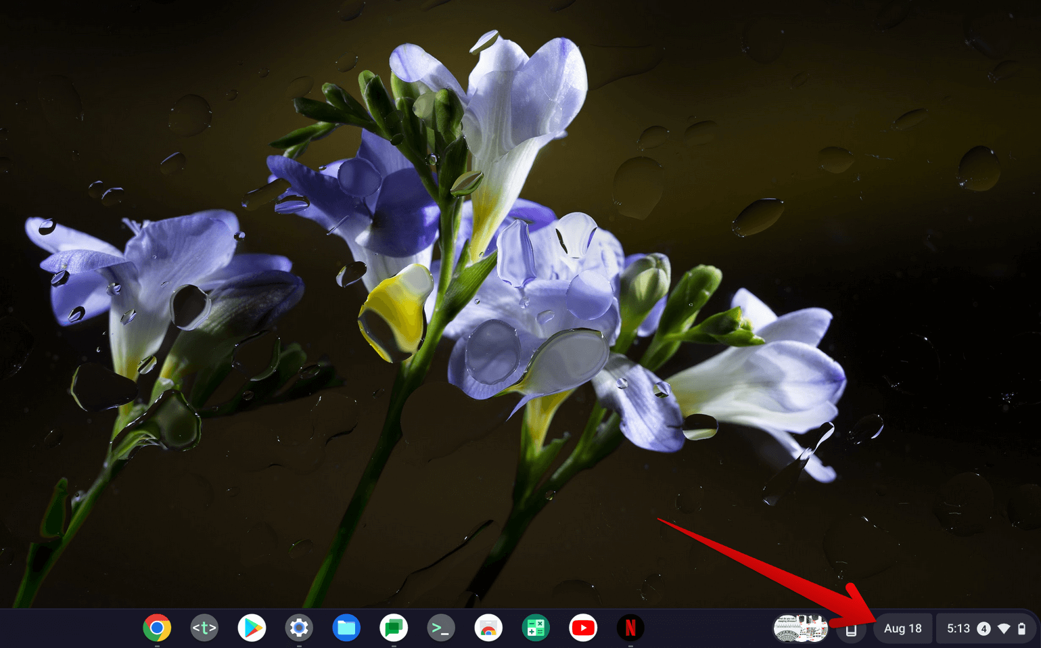The width and height of the screenshot is (1041, 648).
Task: Open the Settings gear app
Action: click(x=299, y=628)
